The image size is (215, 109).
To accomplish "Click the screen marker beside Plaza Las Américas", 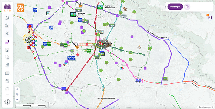I will point(73,14).
